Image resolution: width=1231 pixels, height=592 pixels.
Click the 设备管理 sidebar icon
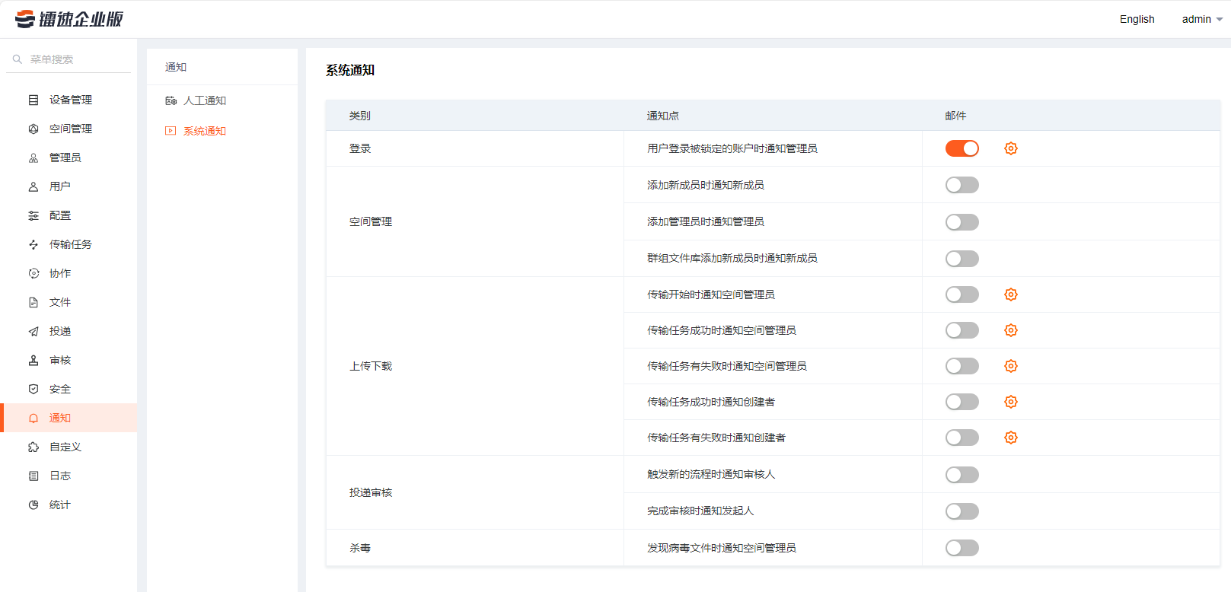33,100
